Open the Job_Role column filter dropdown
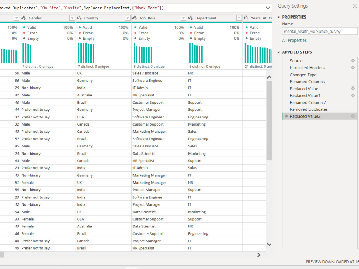The width and height of the screenshot is (359, 269). 183,18
